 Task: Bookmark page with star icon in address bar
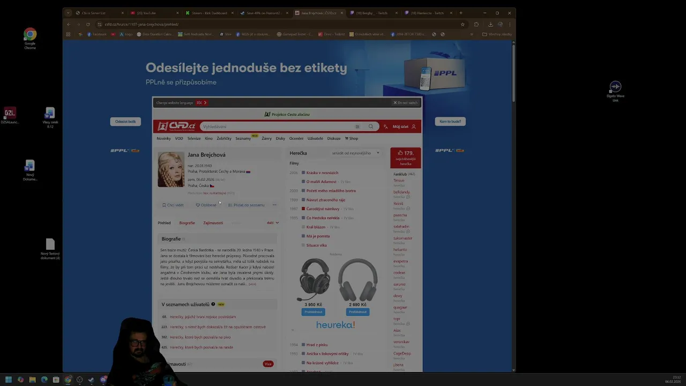pyautogui.click(x=463, y=24)
